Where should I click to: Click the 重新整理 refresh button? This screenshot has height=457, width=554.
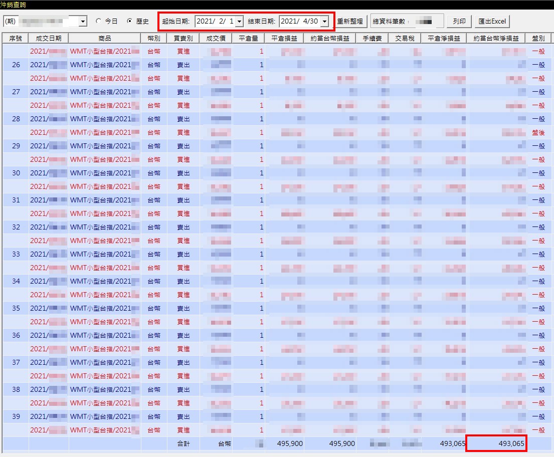(350, 21)
